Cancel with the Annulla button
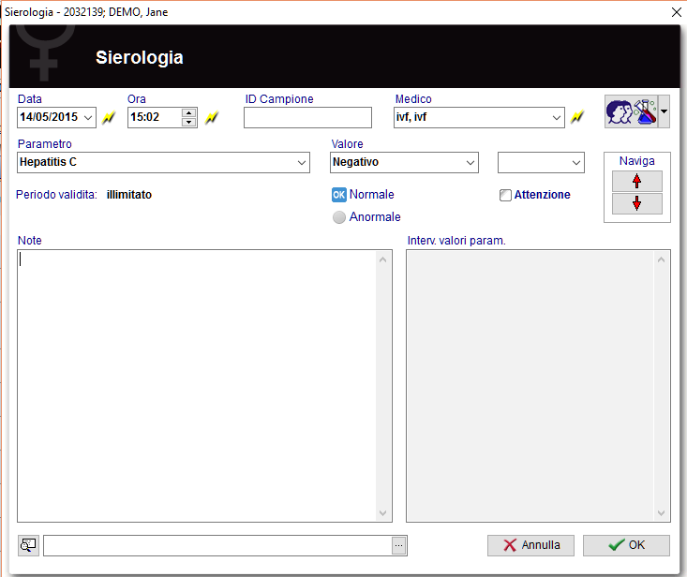Image resolution: width=687 pixels, height=577 pixels. tap(530, 545)
